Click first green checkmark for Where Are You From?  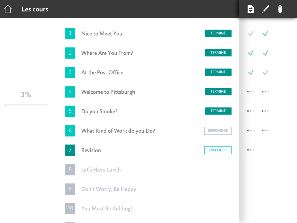251,53
